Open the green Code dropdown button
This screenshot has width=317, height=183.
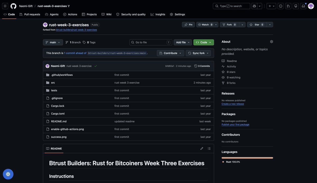204,42
